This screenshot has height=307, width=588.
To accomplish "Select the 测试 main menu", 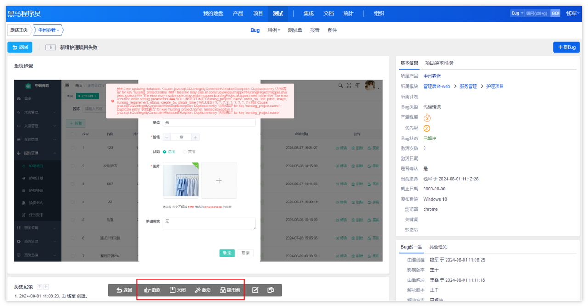I will tap(278, 13).
